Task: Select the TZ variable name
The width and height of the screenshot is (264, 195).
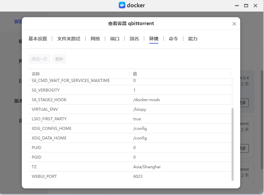Action: (x=34, y=167)
